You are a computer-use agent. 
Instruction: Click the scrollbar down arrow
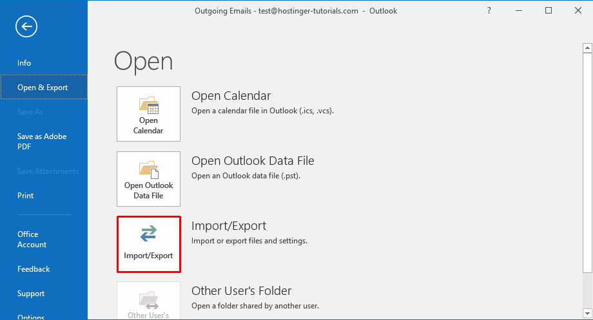[x=587, y=313]
